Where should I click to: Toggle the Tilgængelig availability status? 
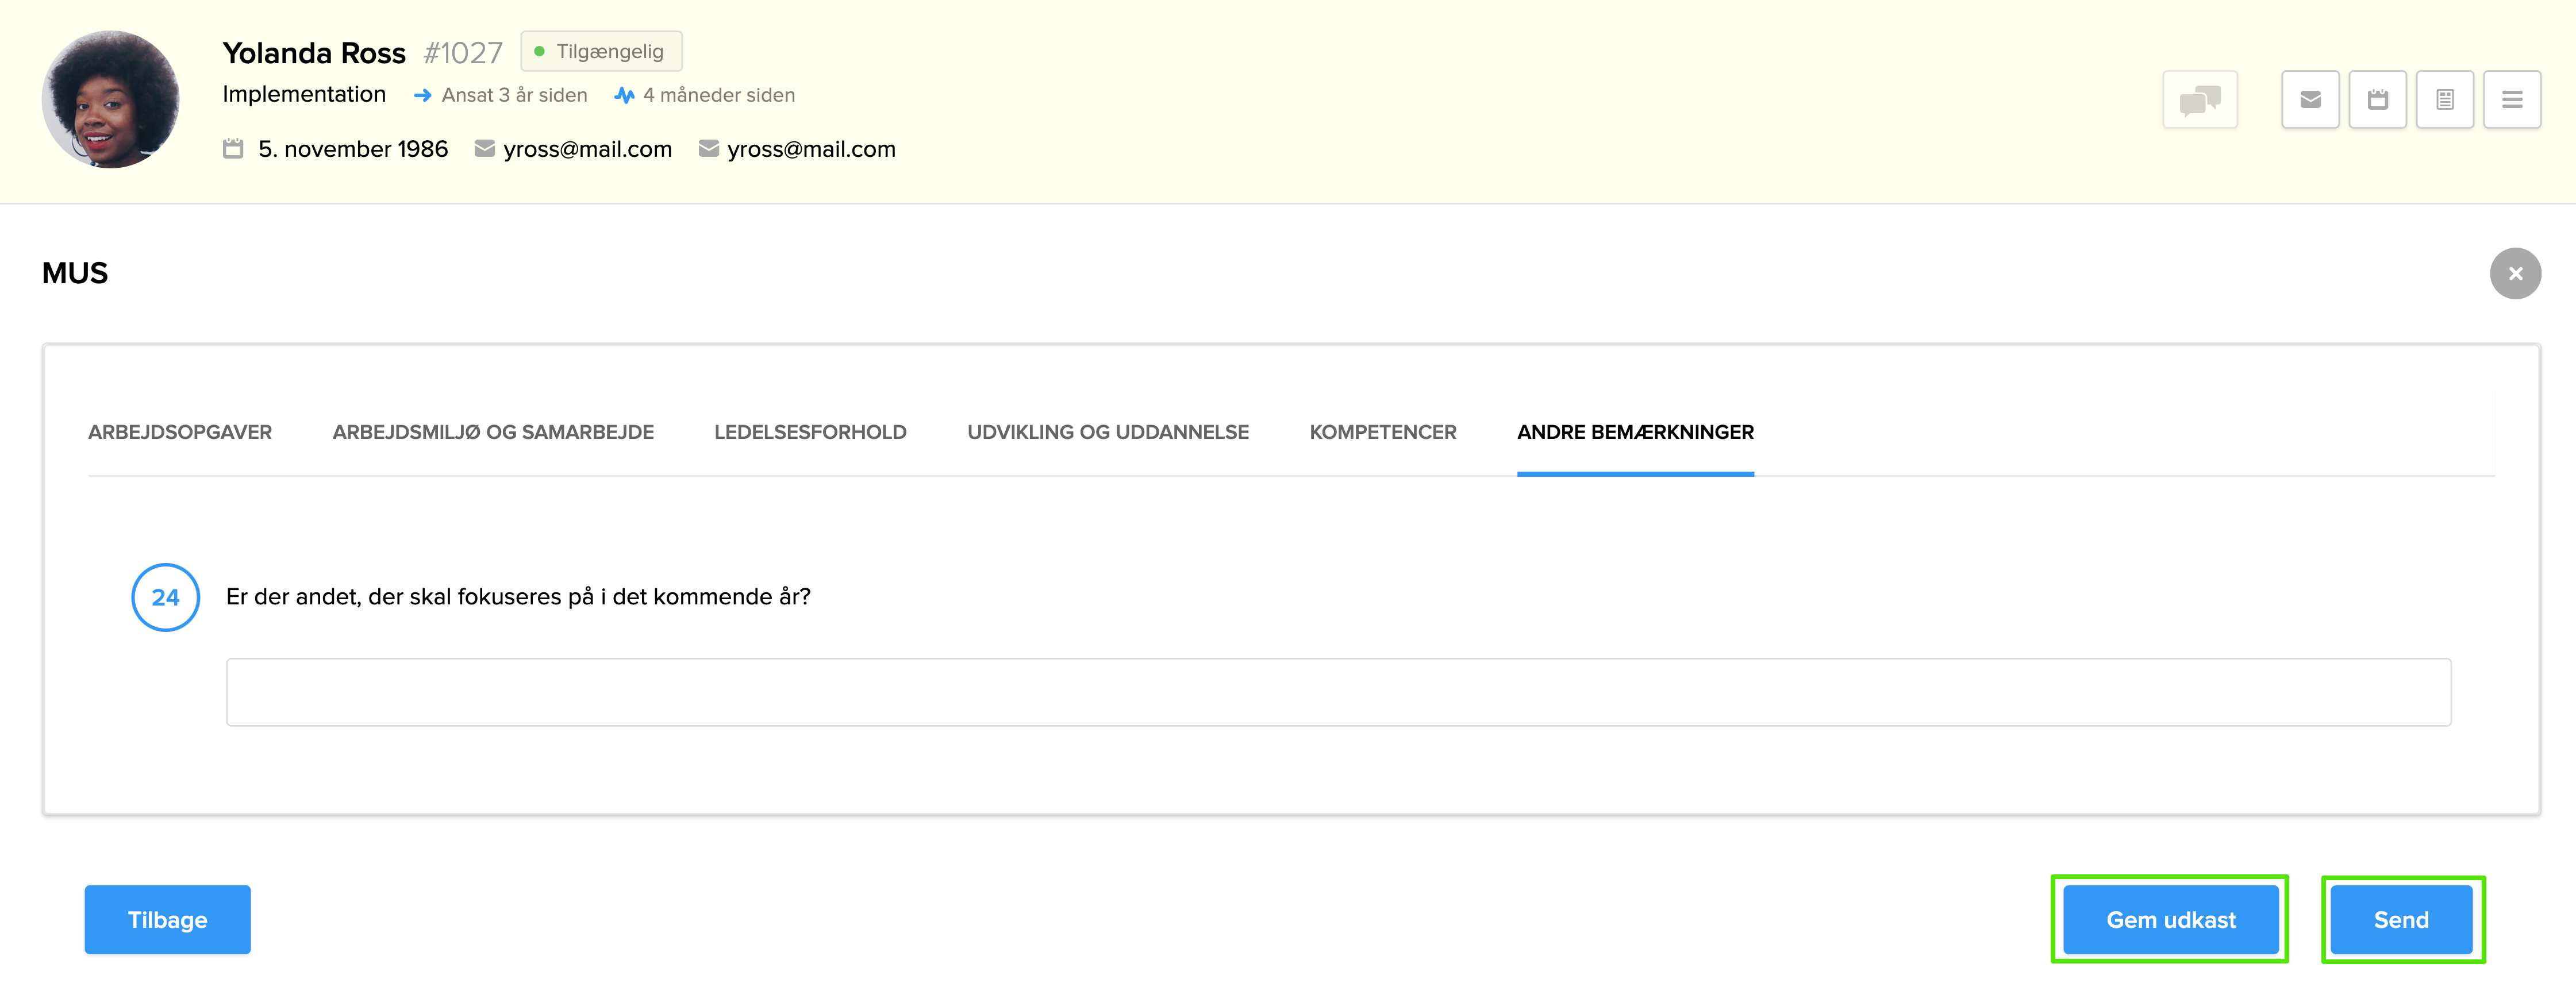[601, 51]
